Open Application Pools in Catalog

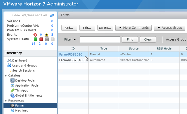click(27, 85)
